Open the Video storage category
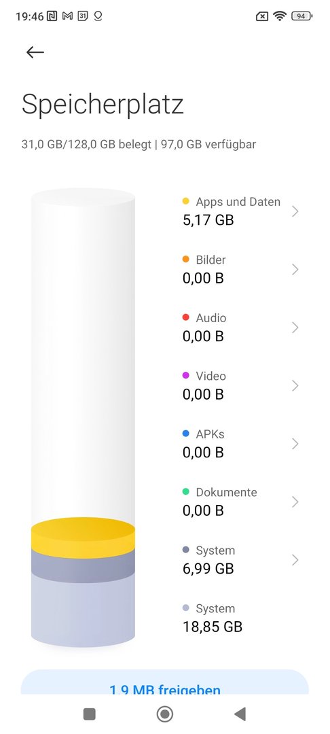 pyautogui.click(x=240, y=385)
